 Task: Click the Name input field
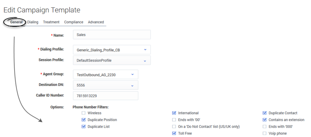point(112,35)
